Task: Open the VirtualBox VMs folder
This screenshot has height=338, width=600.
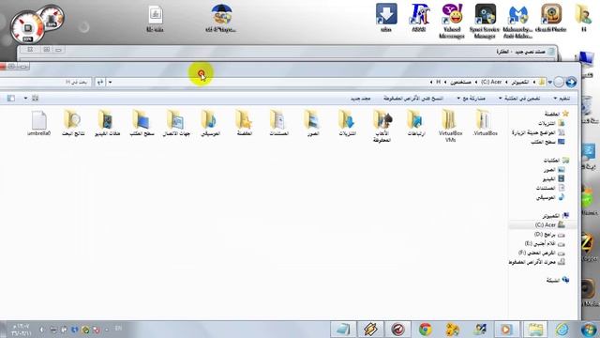Action: pyautogui.click(x=450, y=126)
